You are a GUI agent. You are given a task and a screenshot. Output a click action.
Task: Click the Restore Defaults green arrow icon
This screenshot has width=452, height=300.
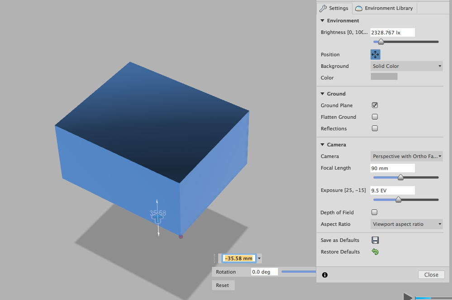[375, 252]
